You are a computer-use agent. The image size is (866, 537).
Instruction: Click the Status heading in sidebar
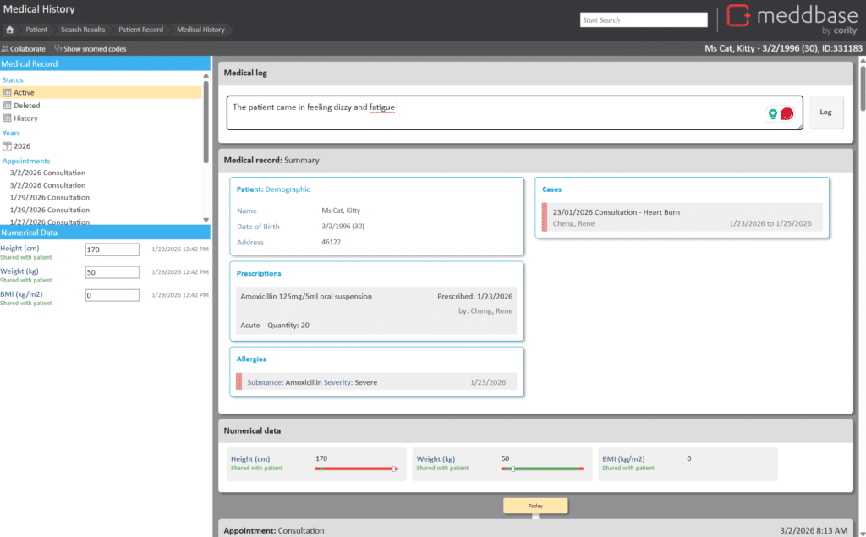[x=13, y=80]
